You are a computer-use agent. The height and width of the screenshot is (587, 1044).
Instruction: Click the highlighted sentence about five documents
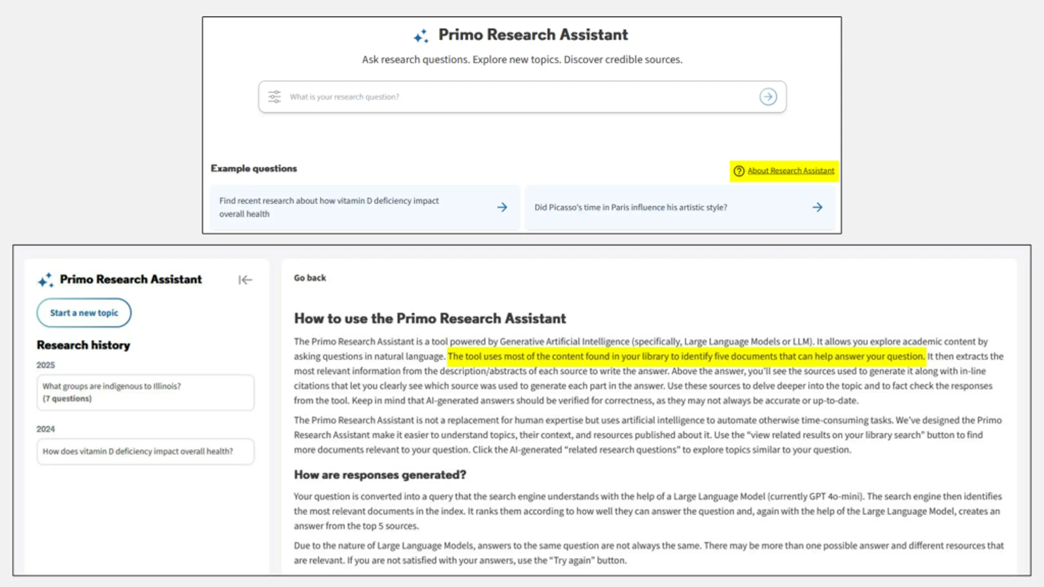[x=686, y=356]
